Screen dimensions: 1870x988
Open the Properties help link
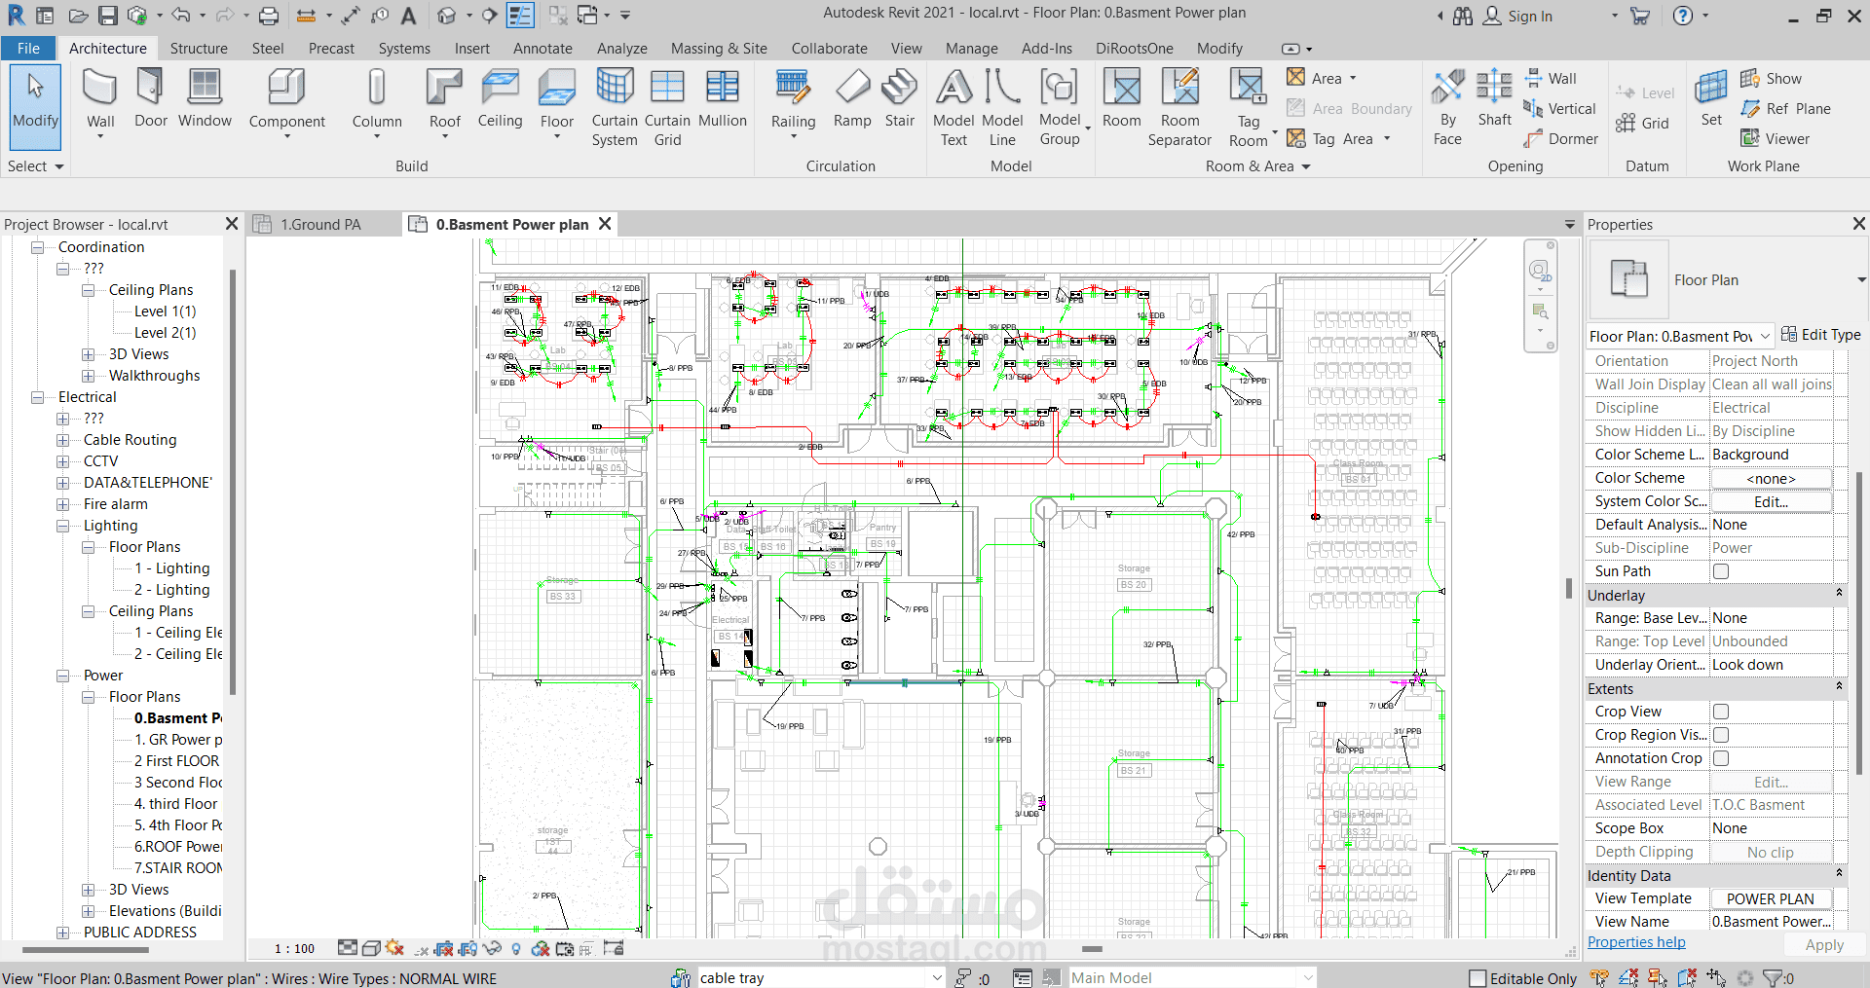click(1636, 942)
